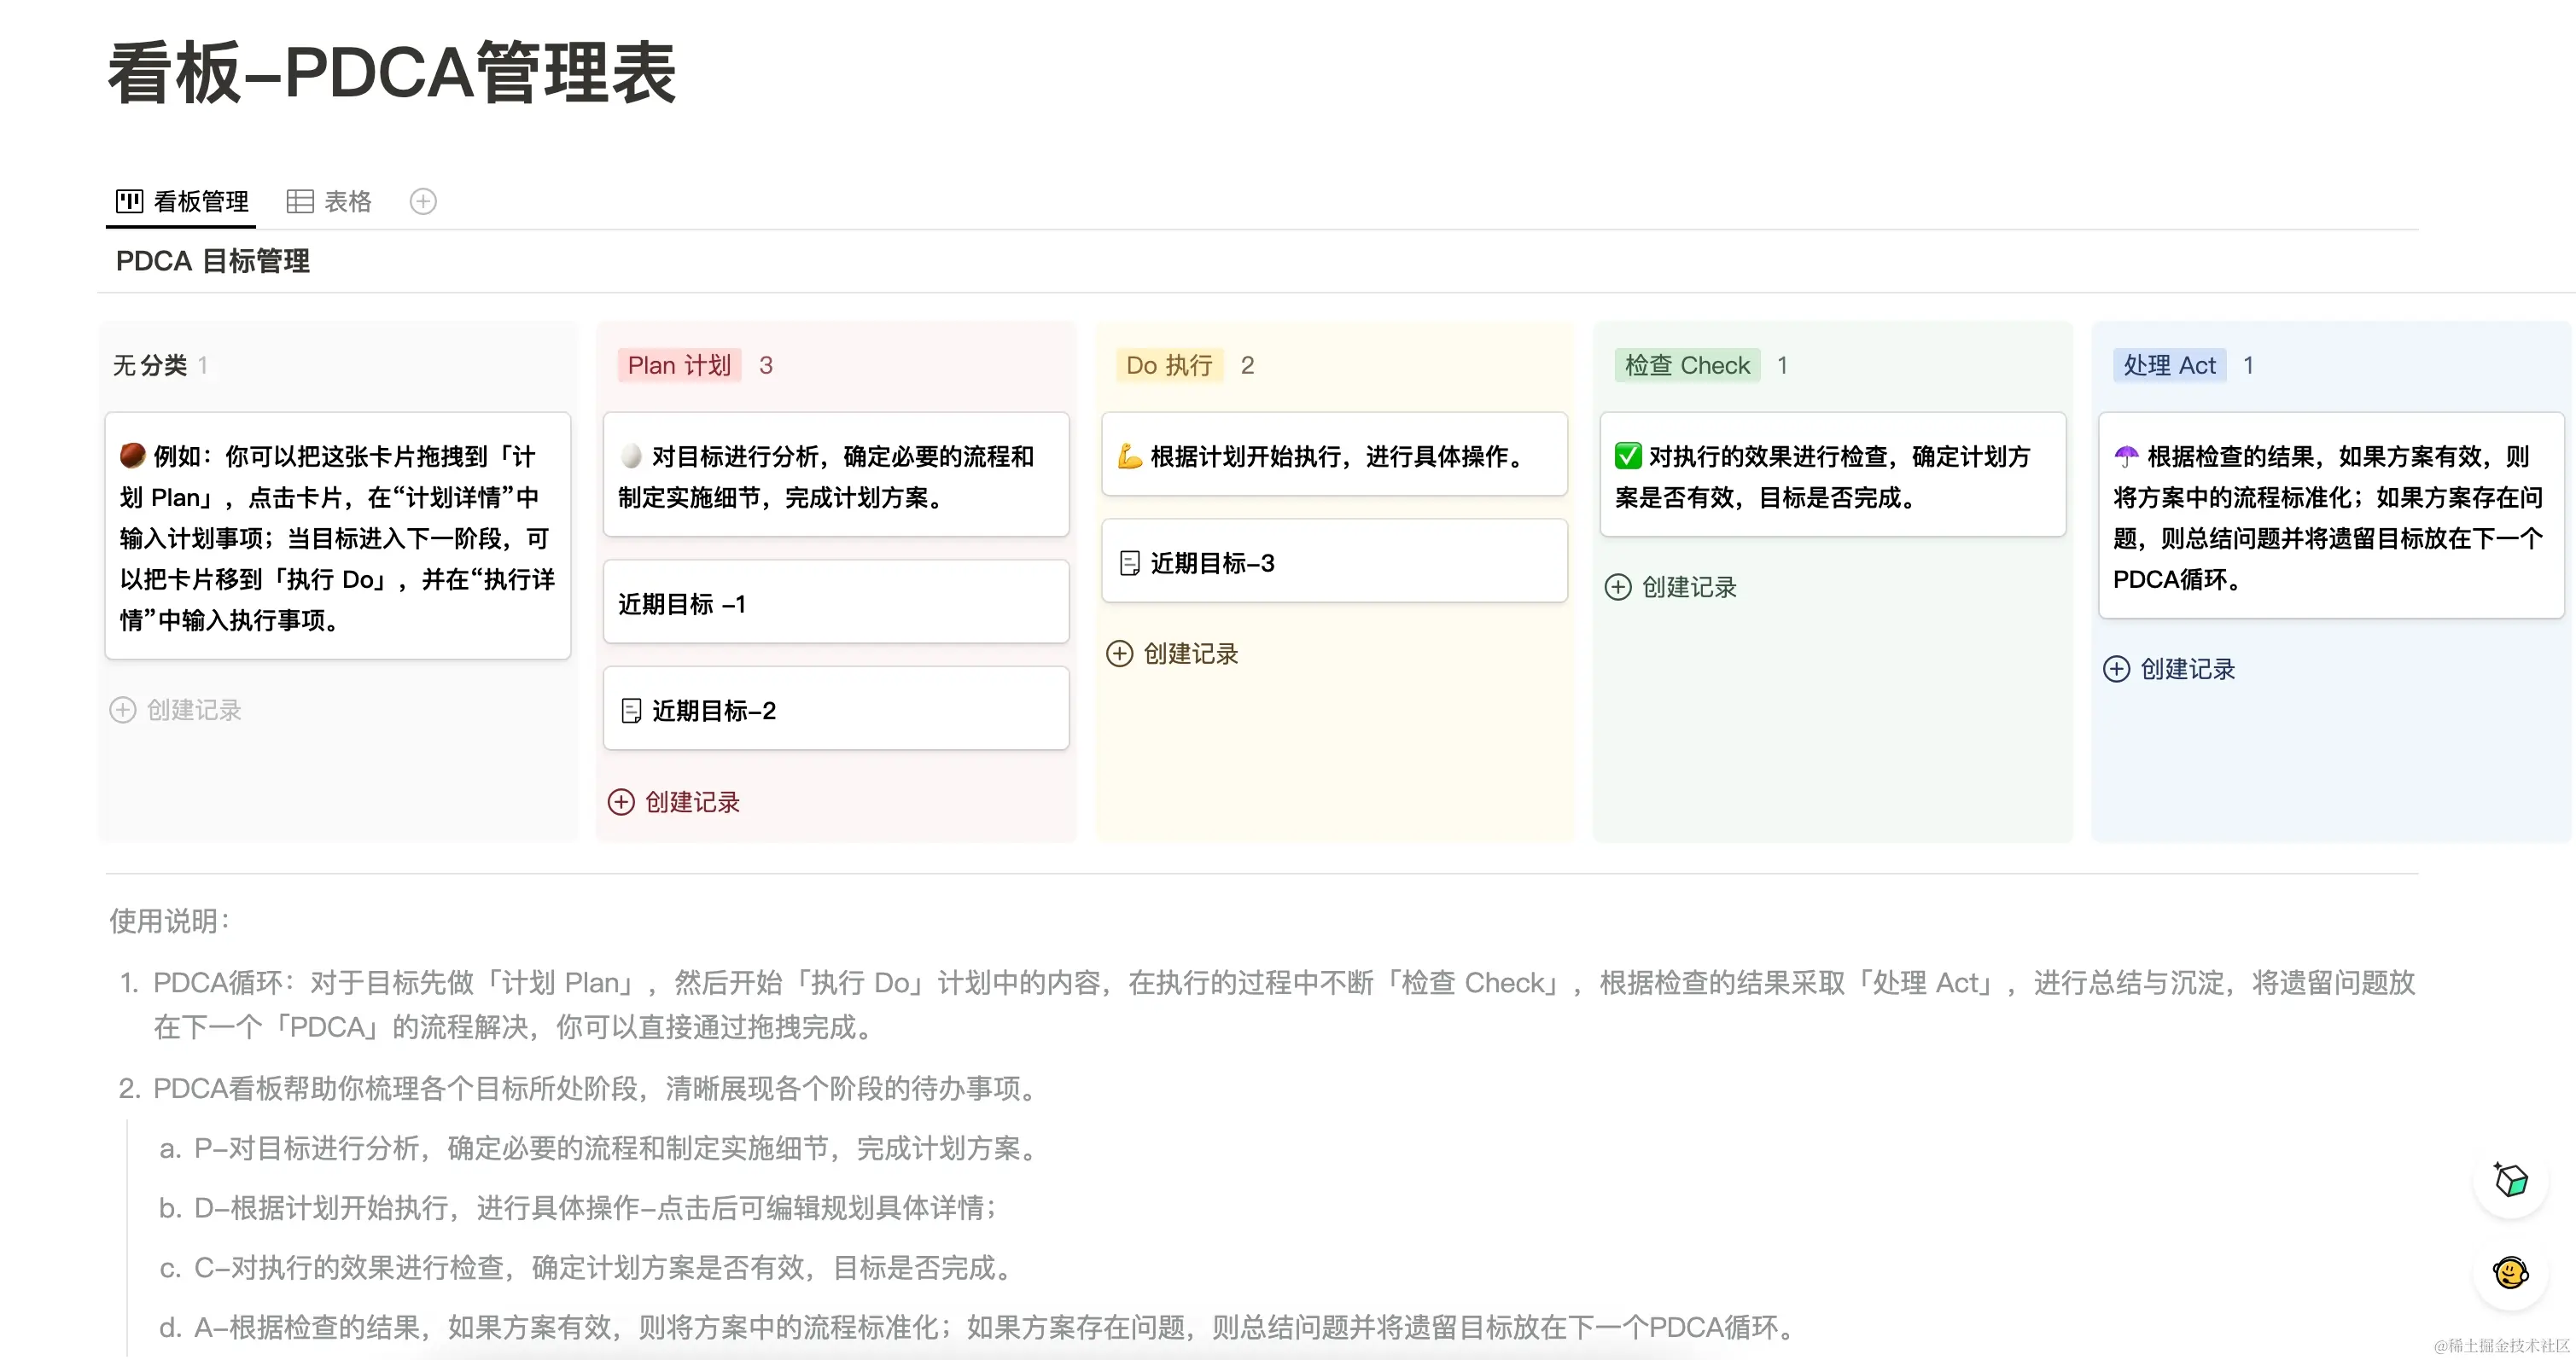Click the red Plan 计划 color tag
Image resolution: width=2576 pixels, height=1360 pixels.
pyautogui.click(x=679, y=366)
